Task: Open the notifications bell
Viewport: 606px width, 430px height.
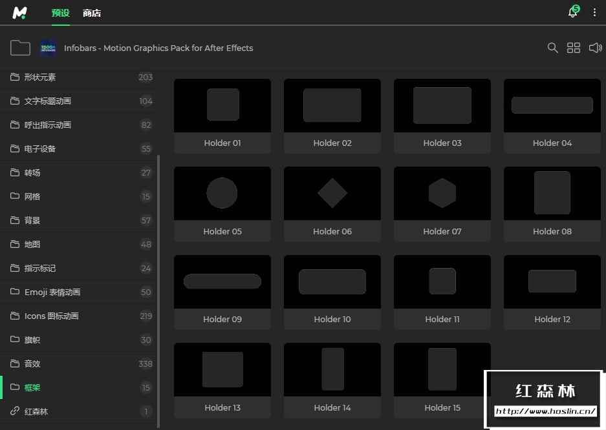Action: click(573, 12)
